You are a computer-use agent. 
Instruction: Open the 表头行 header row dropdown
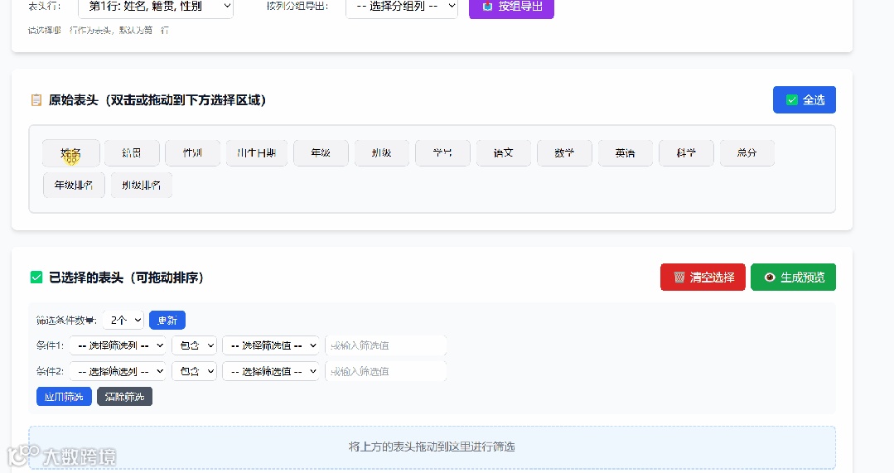[155, 7]
